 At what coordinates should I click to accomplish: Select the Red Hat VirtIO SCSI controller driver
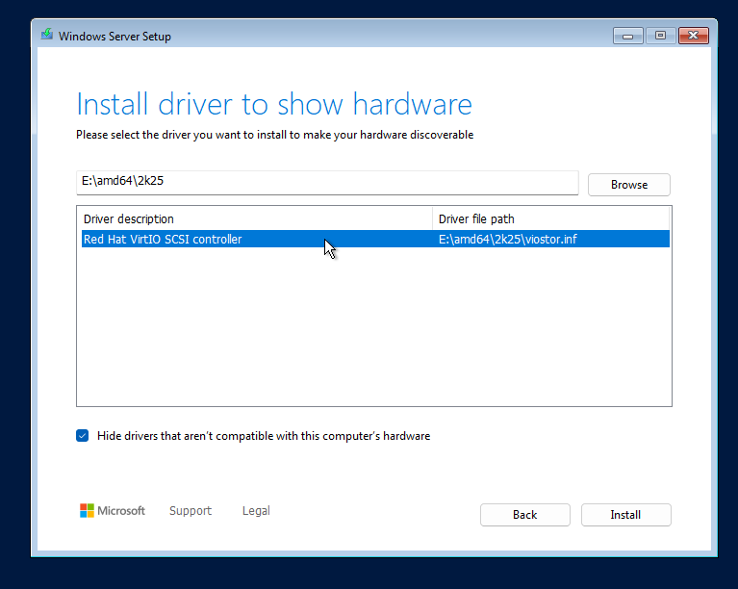163,240
